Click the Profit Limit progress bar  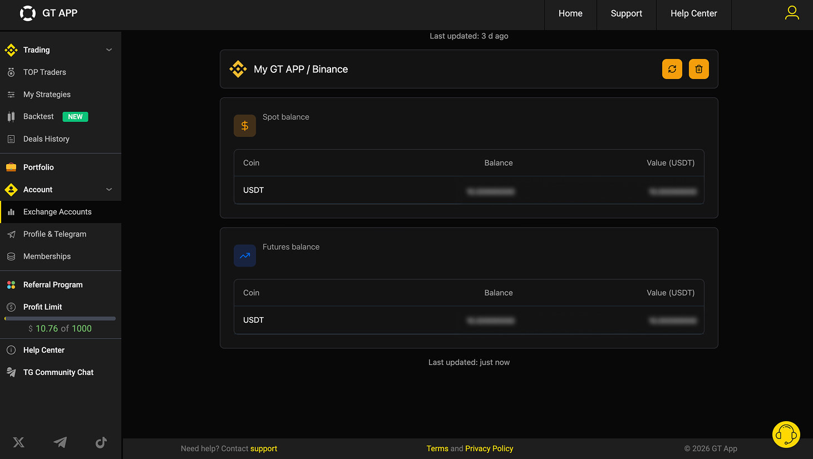(60, 319)
